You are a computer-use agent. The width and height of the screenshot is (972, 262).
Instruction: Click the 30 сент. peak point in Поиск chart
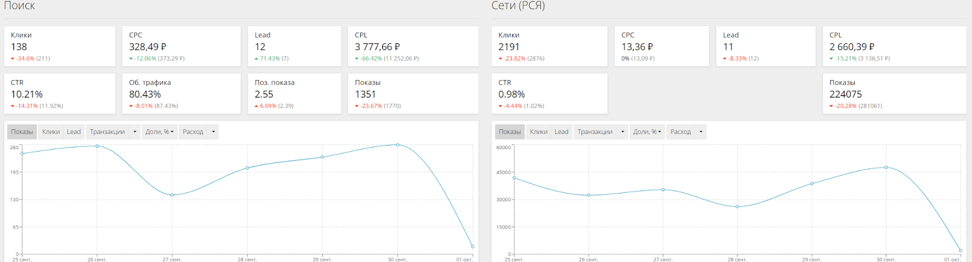[397, 145]
